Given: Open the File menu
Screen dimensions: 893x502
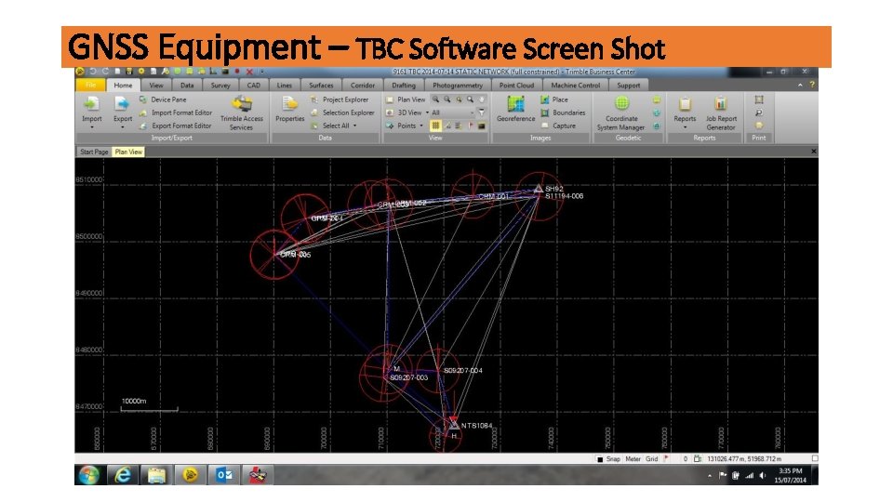Looking at the screenshot, I should tap(90, 85).
